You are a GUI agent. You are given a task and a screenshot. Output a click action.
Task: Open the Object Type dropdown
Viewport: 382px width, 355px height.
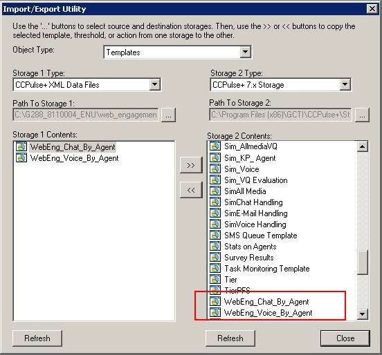point(246,52)
